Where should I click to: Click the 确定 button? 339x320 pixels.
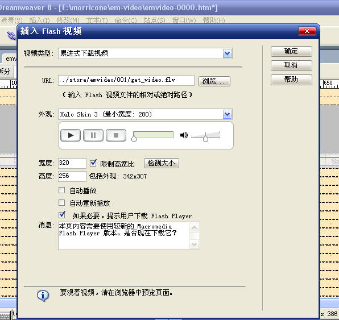291,51
